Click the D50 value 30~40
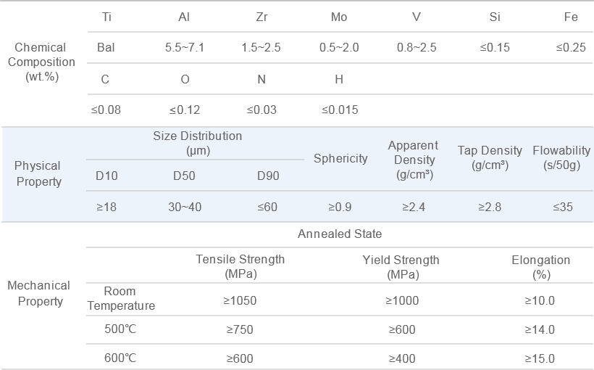The width and height of the screenshot is (594, 370). pyautogui.click(x=185, y=207)
